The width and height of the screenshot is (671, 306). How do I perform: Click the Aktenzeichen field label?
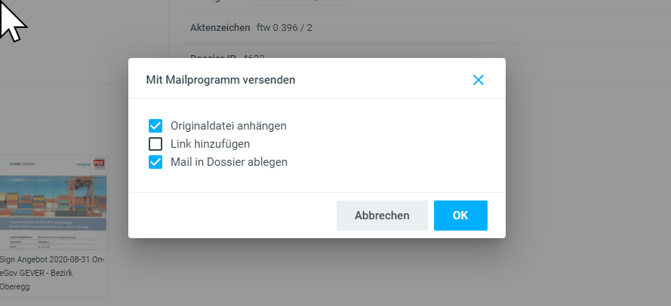220,28
